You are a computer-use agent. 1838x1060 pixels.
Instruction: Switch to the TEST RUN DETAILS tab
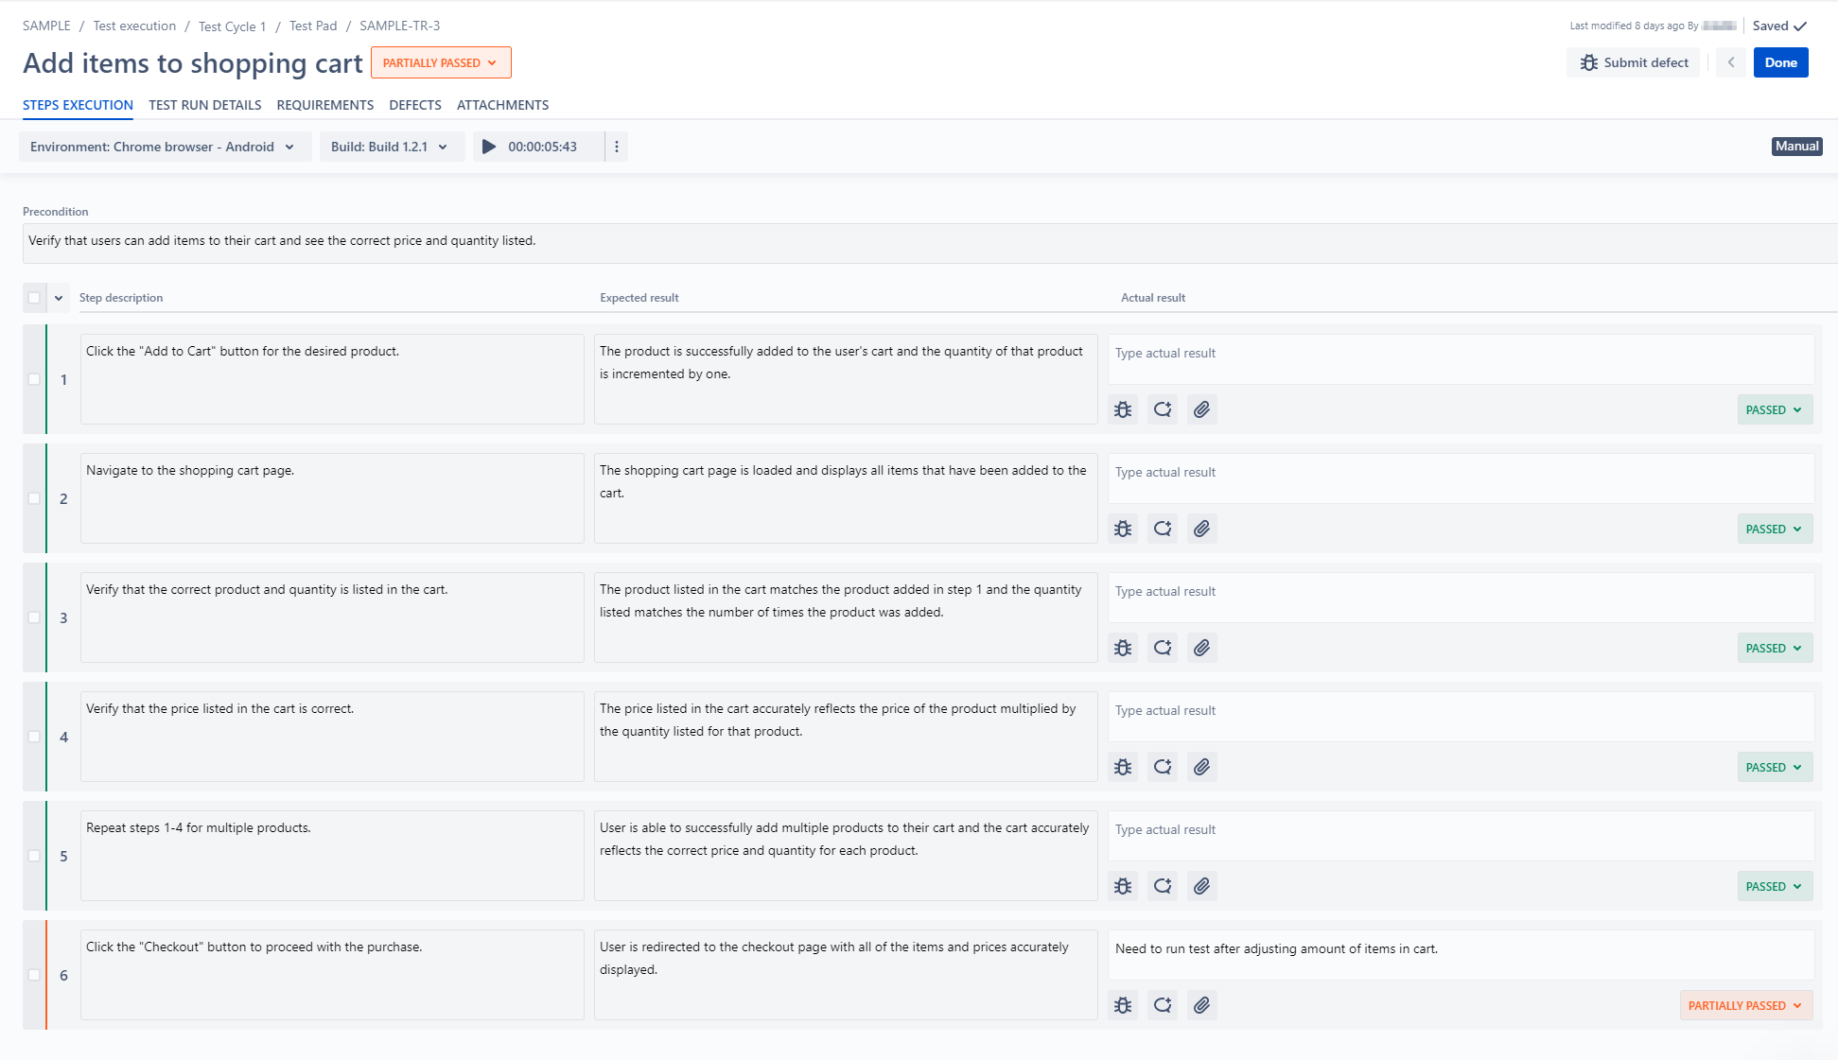pyautogui.click(x=204, y=105)
